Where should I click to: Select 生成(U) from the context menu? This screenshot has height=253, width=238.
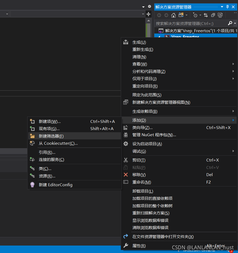(x=138, y=42)
